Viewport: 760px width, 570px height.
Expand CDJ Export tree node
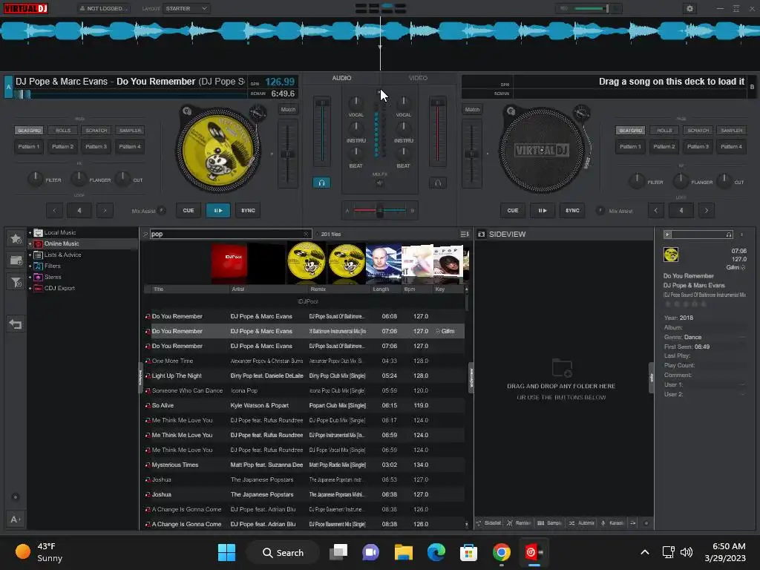pos(30,289)
